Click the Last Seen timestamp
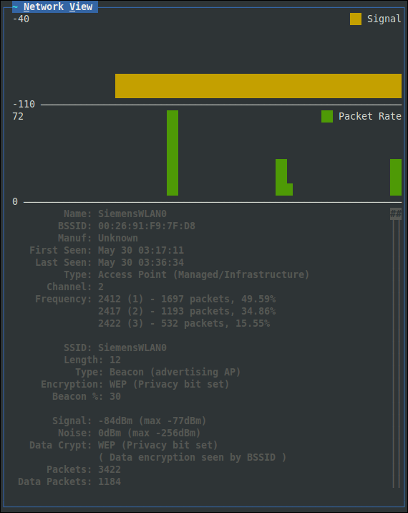 click(141, 262)
